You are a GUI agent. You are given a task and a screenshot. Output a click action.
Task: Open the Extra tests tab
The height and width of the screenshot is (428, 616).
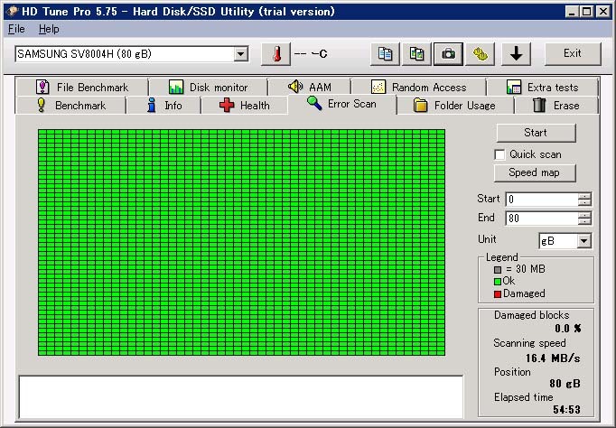pos(543,87)
